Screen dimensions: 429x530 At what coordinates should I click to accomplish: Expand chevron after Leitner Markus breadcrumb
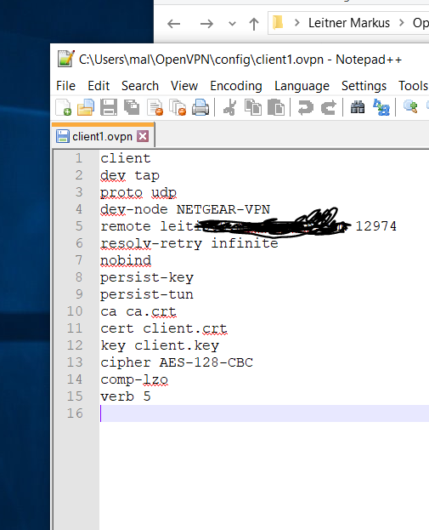tap(401, 23)
